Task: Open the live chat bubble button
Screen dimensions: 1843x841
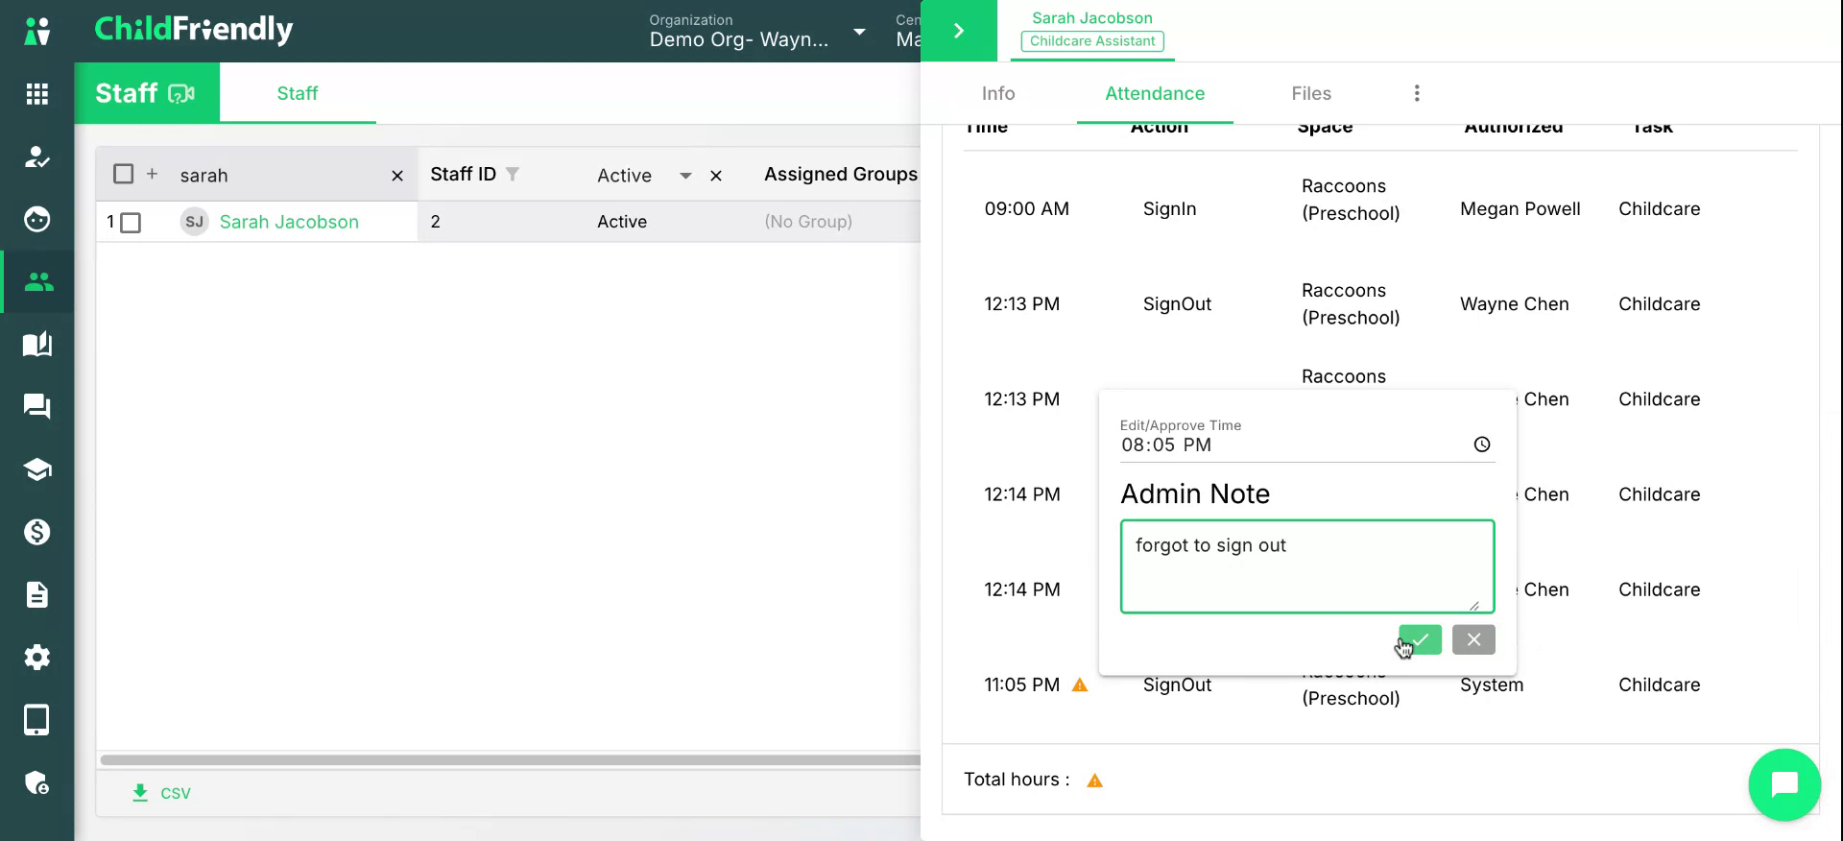Action: tap(1784, 784)
